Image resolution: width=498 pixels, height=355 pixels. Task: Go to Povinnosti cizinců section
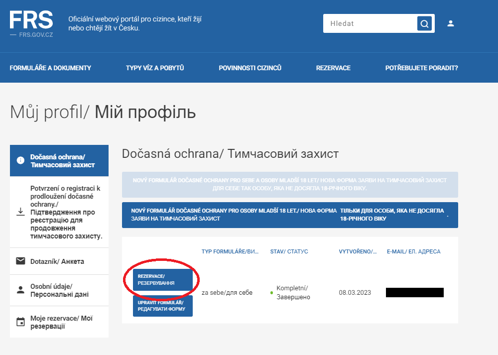[250, 68]
